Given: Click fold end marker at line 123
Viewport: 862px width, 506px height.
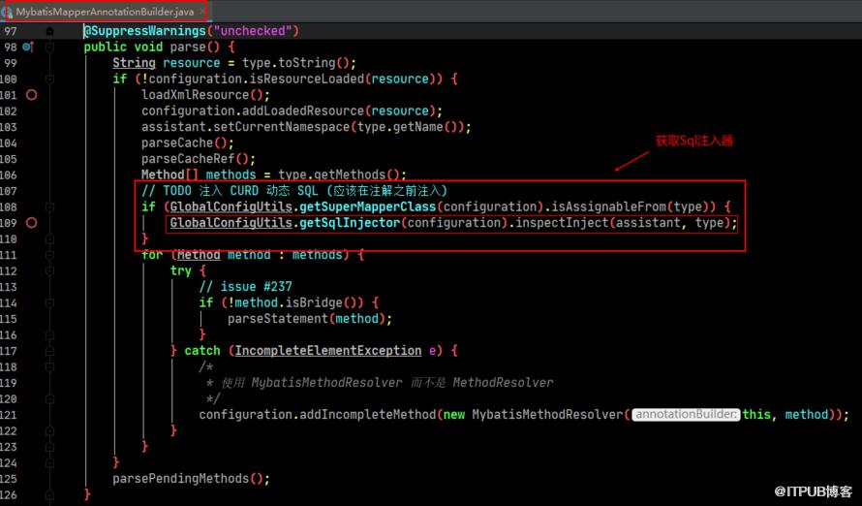Looking at the screenshot, I should point(50,447).
